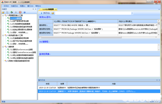The height and width of the screenshot is (104, 162).
Task: Click the open-file folder icon next to 执行SQL
Action: tap(53, 13)
